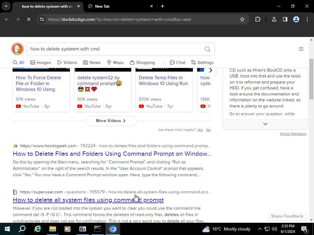Open the volume speaker tray icon
314x235 pixels.
click(274, 229)
